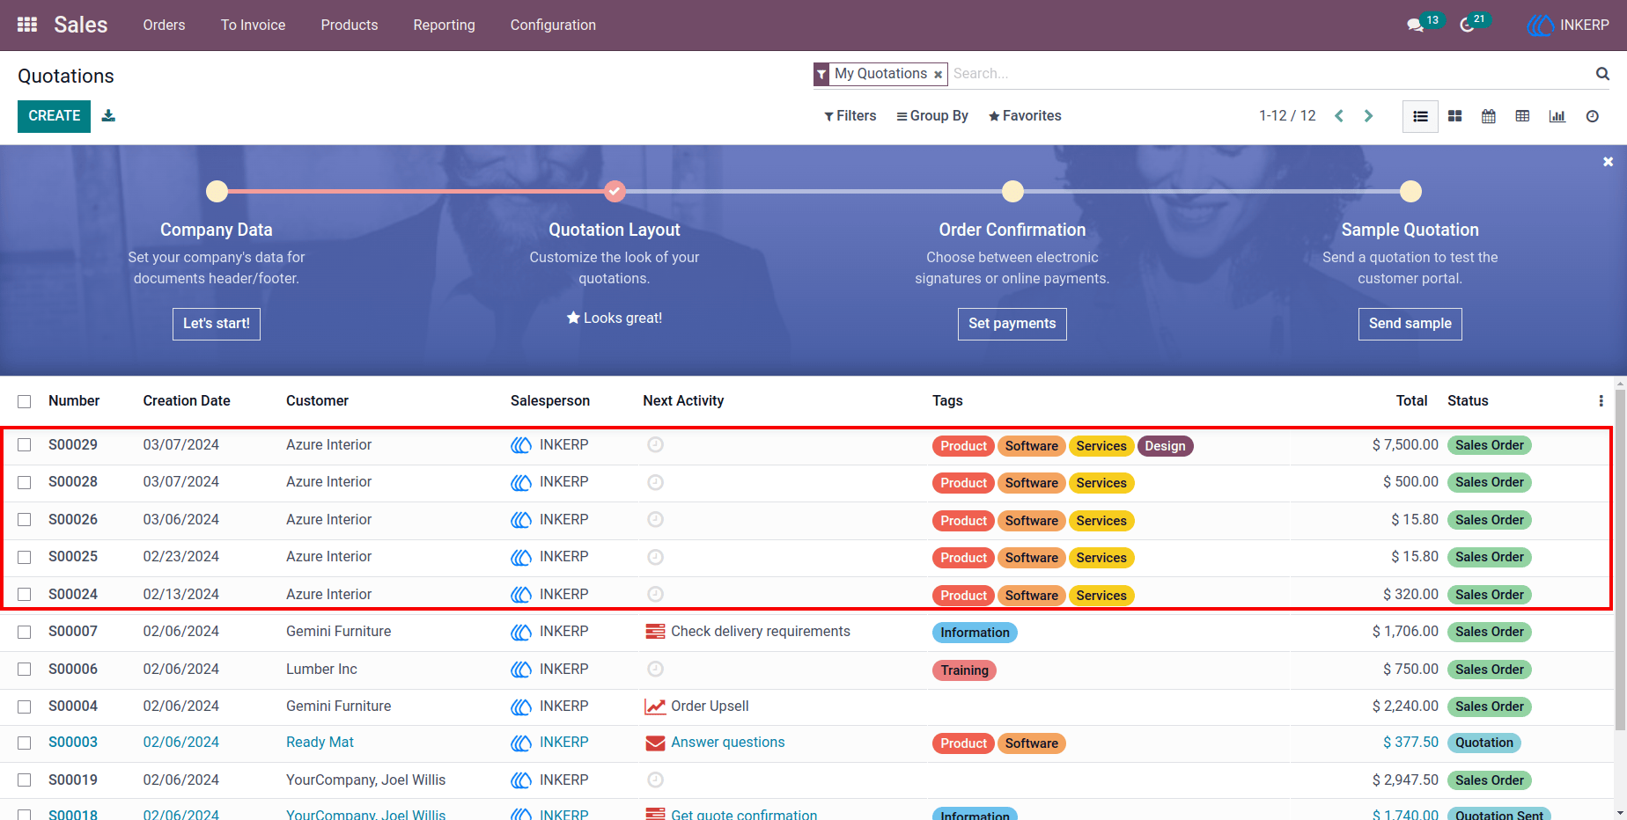Tick the checkbox for S00006
The width and height of the screenshot is (1627, 820).
[x=25, y=670]
